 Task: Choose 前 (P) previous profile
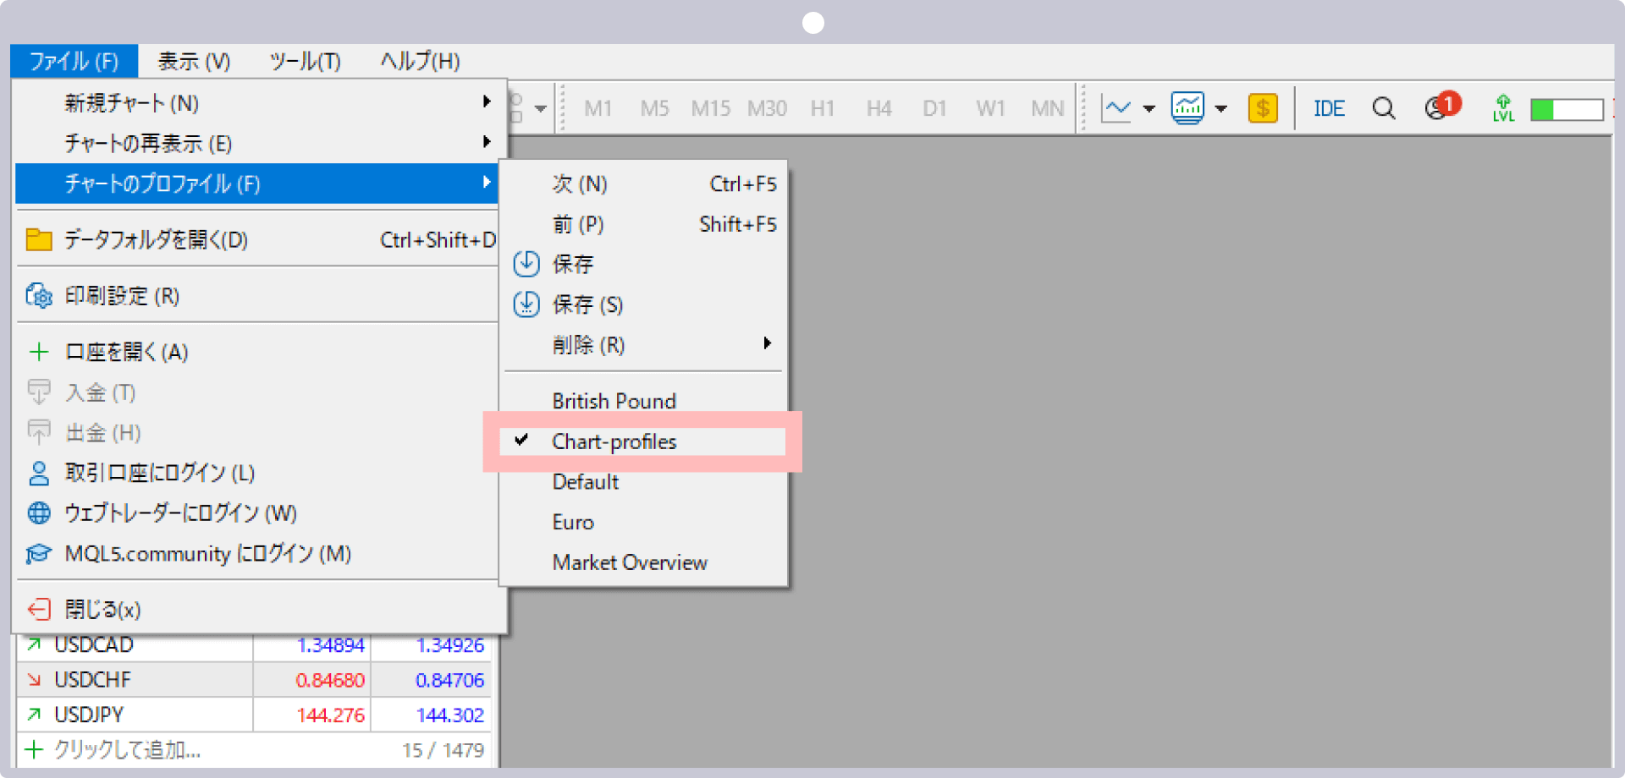tap(643, 224)
